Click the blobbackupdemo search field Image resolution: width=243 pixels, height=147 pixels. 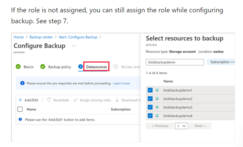(x=175, y=62)
